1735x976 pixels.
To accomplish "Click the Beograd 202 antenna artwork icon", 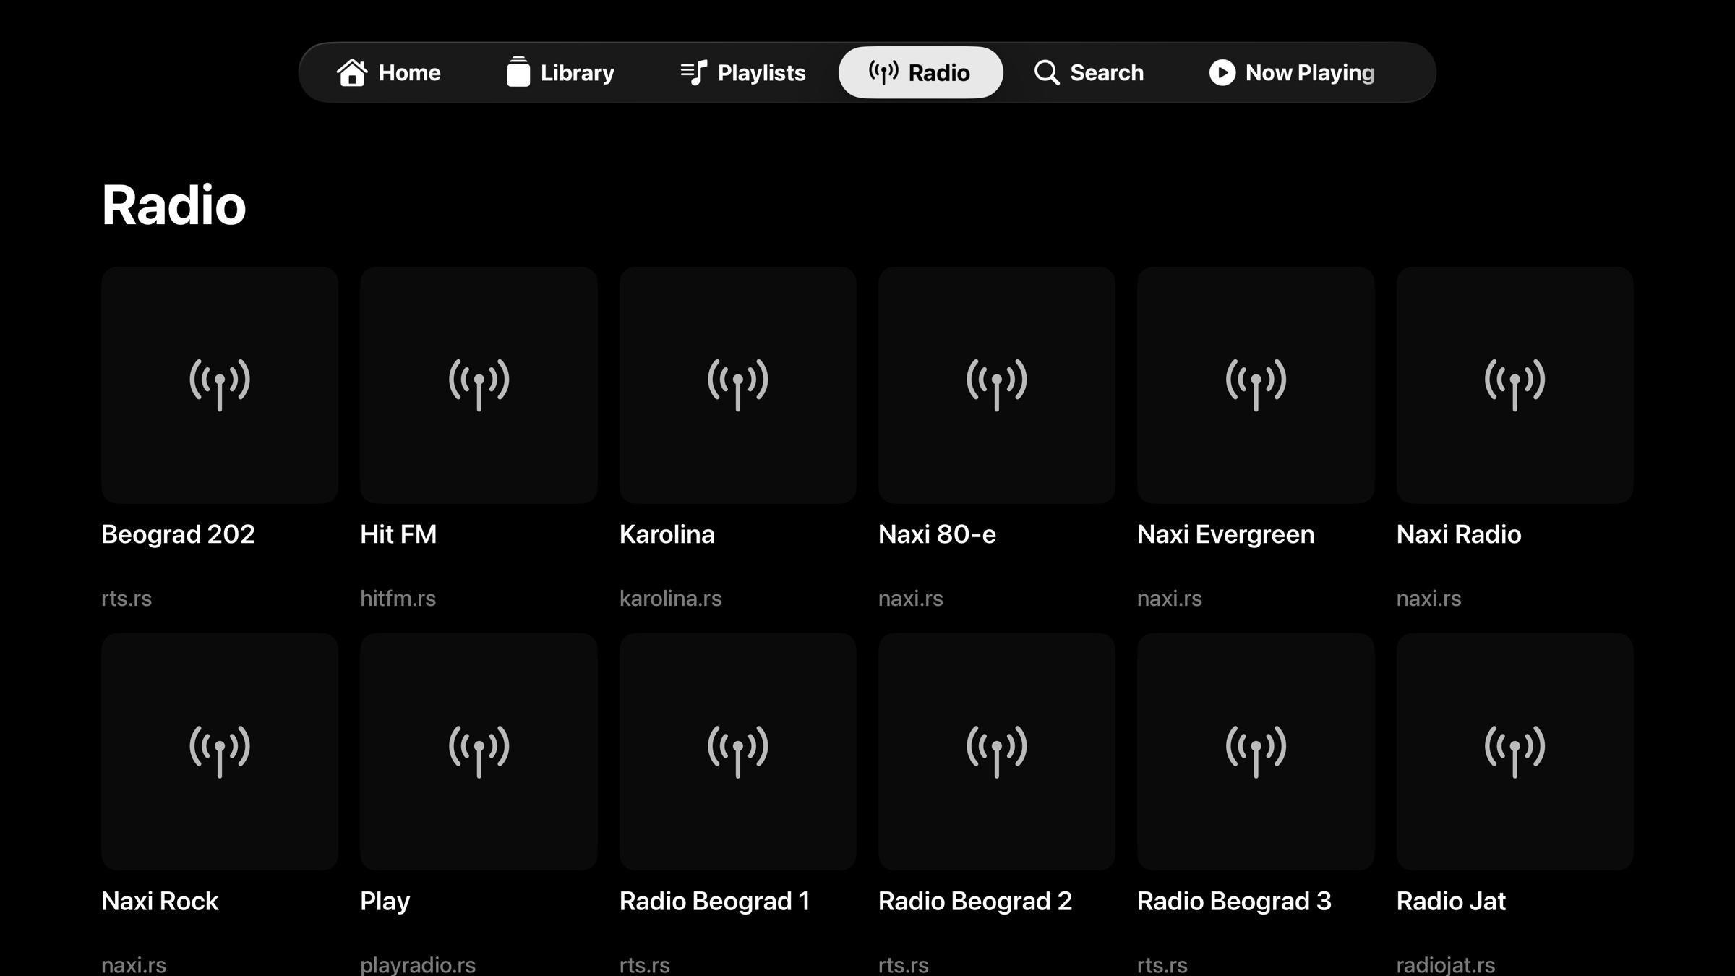I will (x=220, y=385).
